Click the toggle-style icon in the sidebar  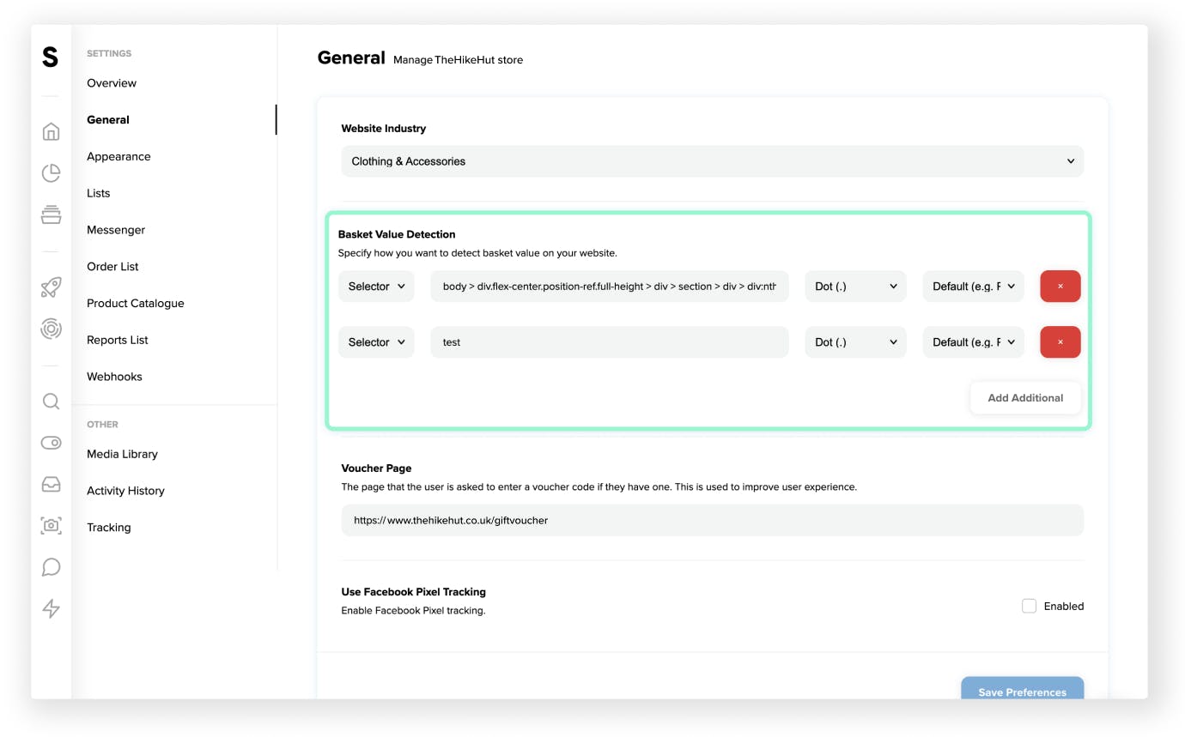(51, 442)
